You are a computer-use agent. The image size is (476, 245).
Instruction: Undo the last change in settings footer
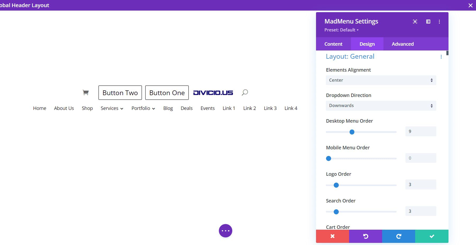tap(365, 236)
